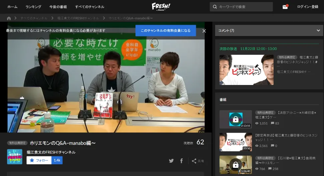Click the FRESH! logo in the header
Screen dimensions: 324x176
161,6
